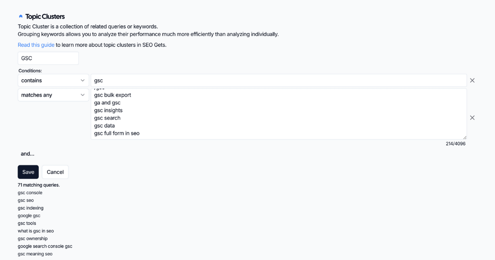Select 'gsc console' in matching queries list
495x260 pixels.
(30, 192)
